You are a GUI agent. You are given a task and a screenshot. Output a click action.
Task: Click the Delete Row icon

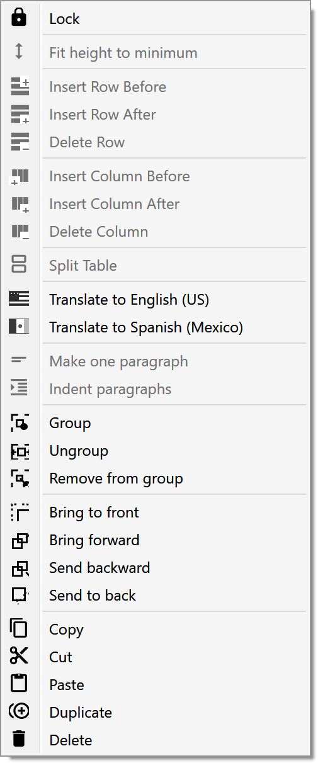click(20, 142)
